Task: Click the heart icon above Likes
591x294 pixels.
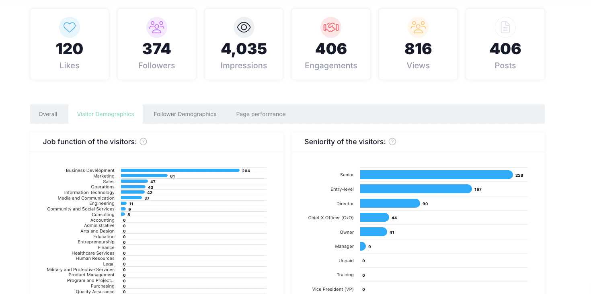Action: (x=70, y=27)
